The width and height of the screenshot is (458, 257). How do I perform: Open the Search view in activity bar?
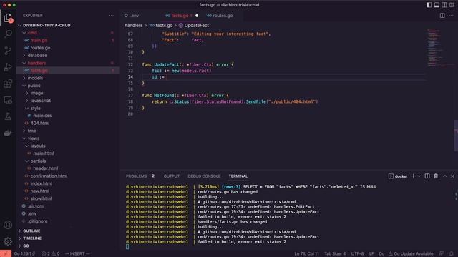8,34
